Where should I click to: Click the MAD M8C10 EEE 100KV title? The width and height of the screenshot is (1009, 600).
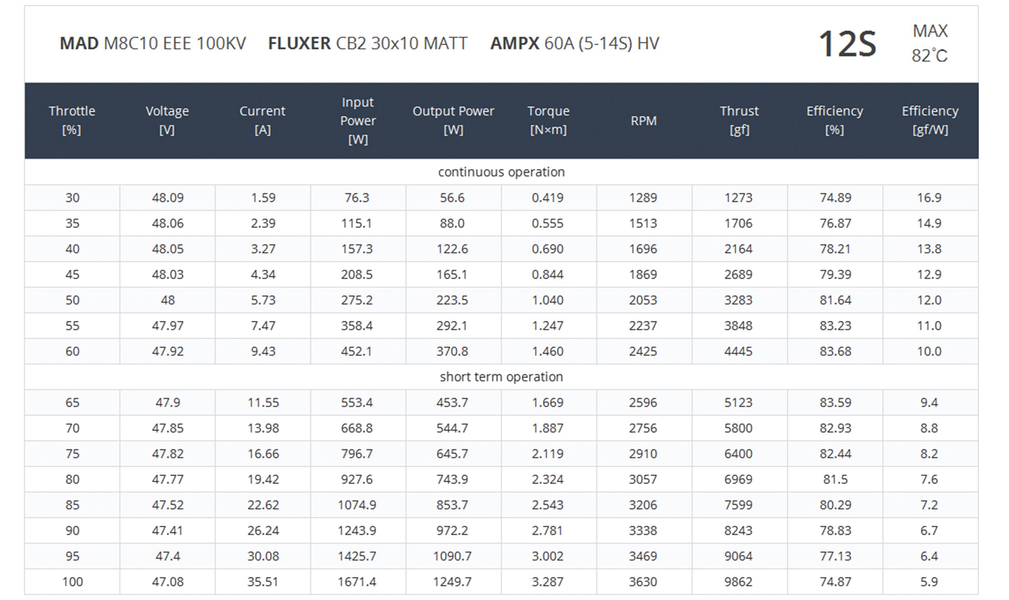point(153,43)
